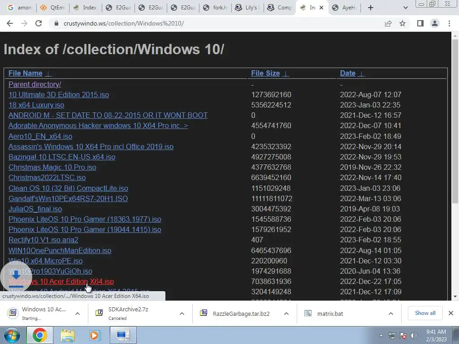This screenshot has height=344, width=459.
Task: Click the descending arrow next to Date
Action: [x=362, y=74]
